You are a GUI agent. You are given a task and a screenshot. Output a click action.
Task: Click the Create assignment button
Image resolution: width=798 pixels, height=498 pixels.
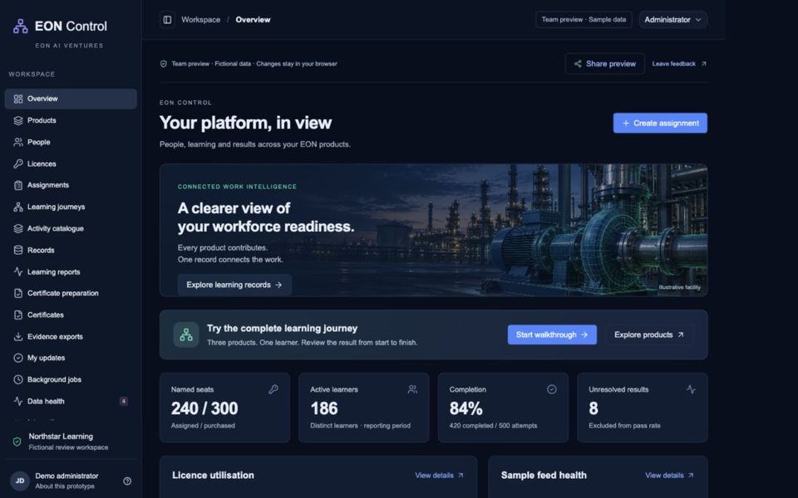[660, 123]
